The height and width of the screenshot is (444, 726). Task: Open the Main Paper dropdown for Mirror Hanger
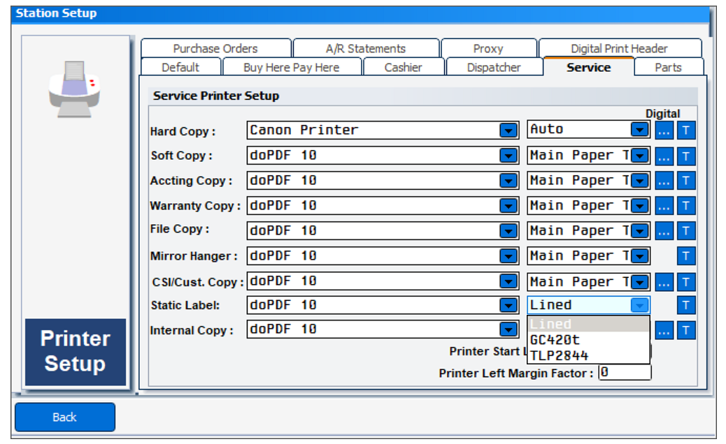click(x=640, y=256)
